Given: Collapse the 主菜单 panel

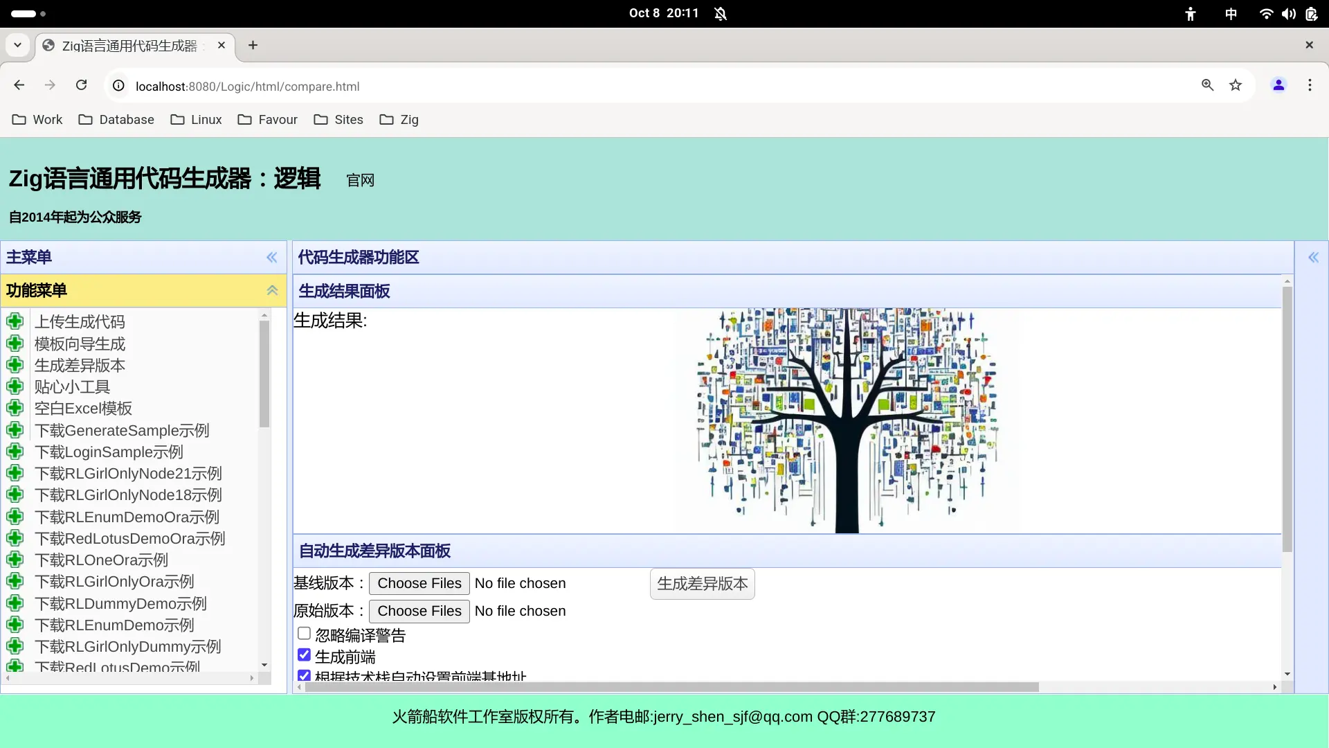Looking at the screenshot, I should pos(272,257).
